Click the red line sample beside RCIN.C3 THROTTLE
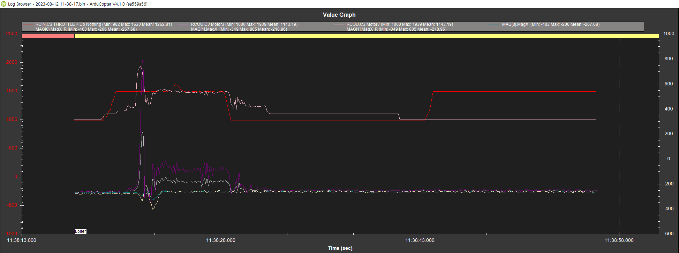 [28, 24]
